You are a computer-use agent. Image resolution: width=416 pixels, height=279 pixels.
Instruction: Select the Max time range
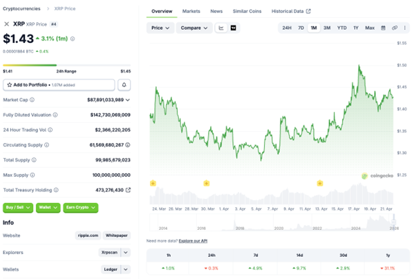point(370,28)
